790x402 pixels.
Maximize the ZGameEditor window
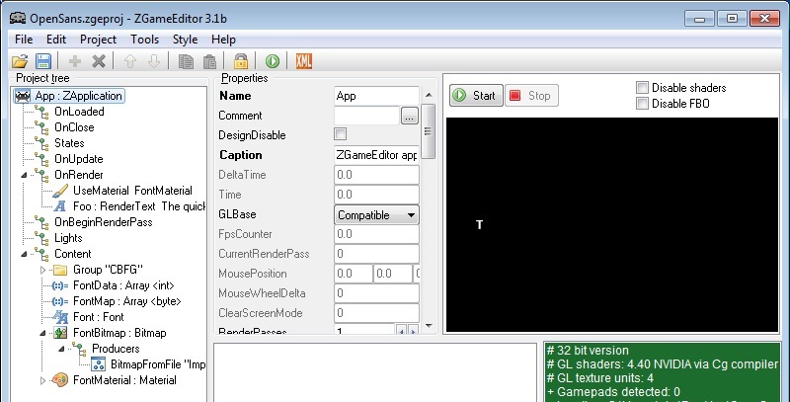pos(732,19)
